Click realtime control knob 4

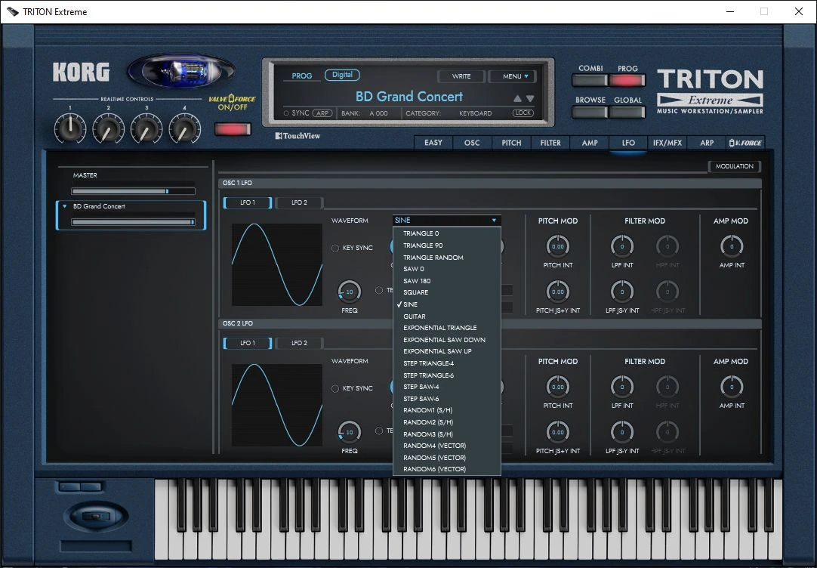[x=184, y=128]
